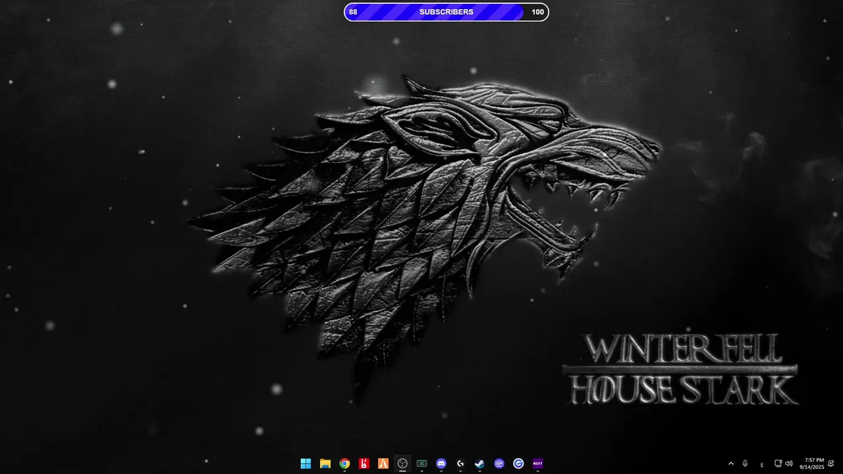This screenshot has height=474, width=843.
Task: Open Logitech G HUB from the taskbar
Action: pos(460,463)
